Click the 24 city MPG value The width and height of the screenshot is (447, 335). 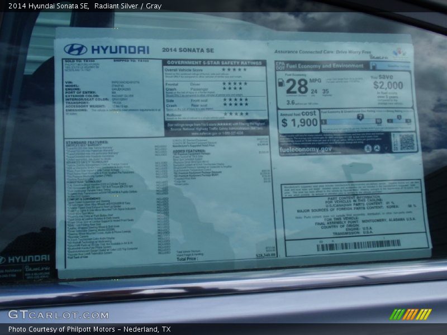point(314,92)
